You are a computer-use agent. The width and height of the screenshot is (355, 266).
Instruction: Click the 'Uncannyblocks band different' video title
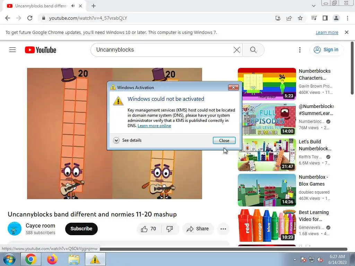(92, 214)
